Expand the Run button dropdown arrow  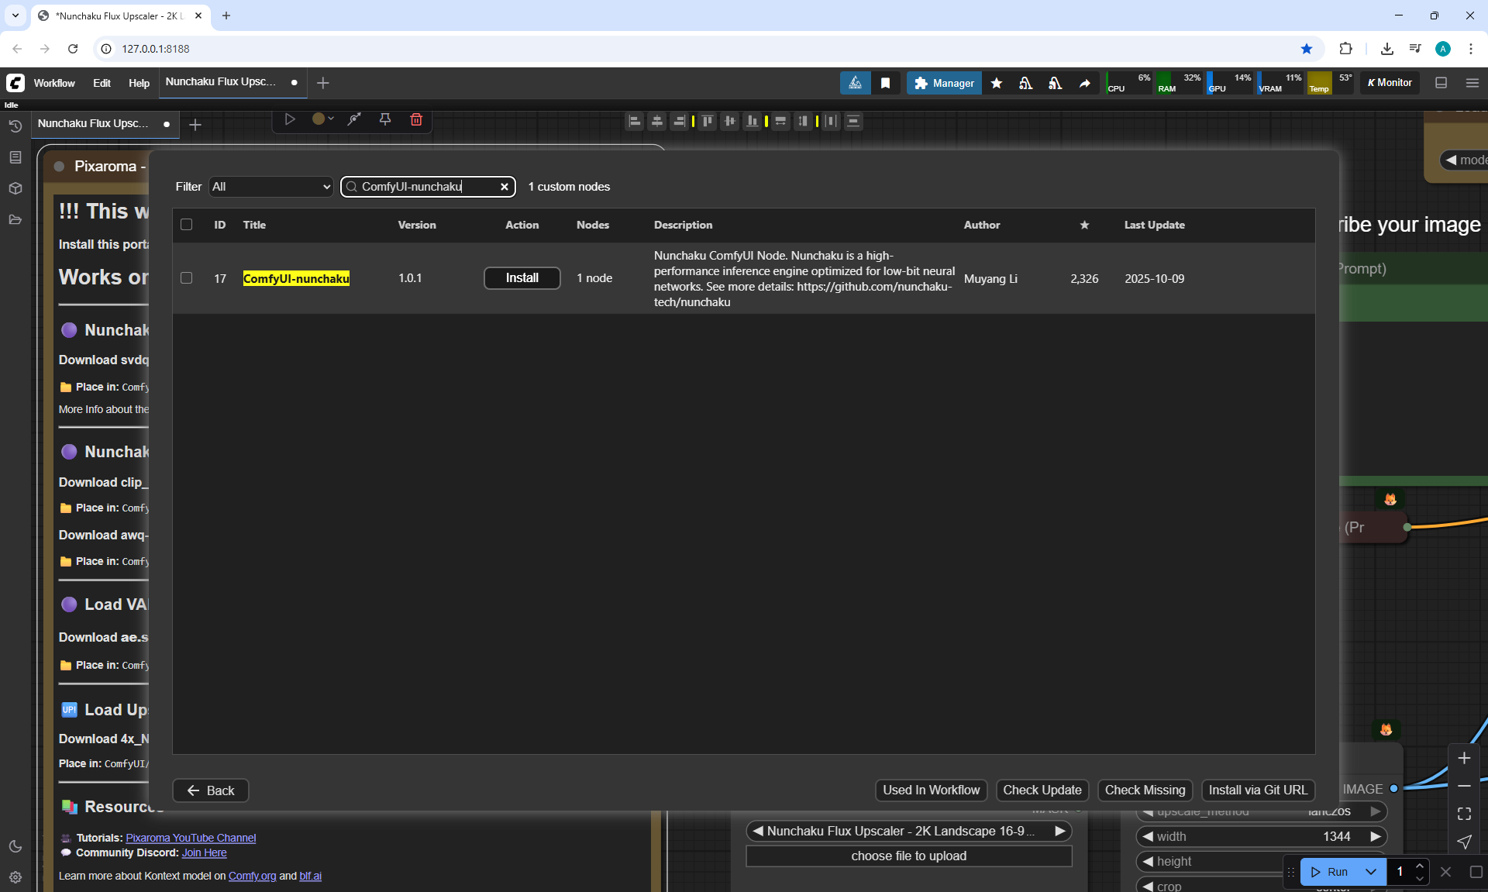1370,872
